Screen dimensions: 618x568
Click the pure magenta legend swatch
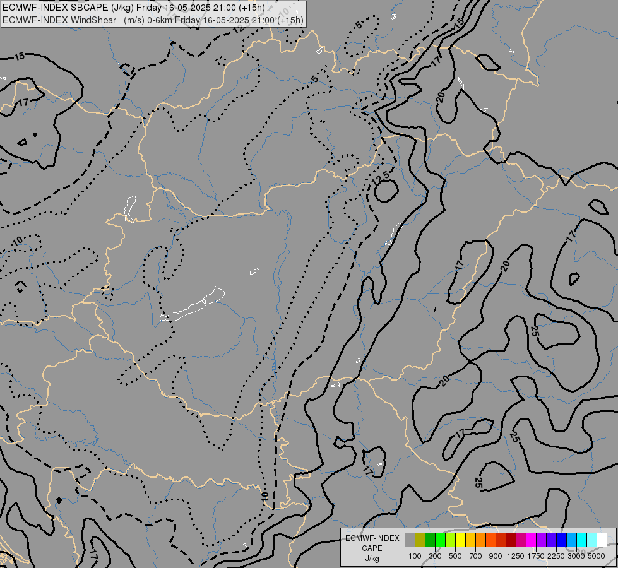pos(532,540)
